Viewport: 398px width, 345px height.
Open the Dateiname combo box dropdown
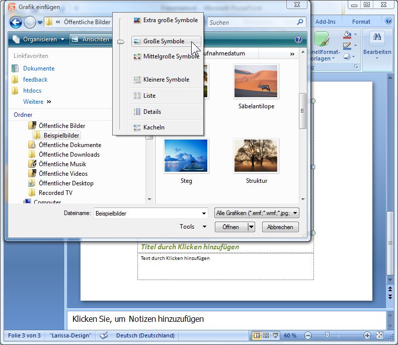pos(204,213)
